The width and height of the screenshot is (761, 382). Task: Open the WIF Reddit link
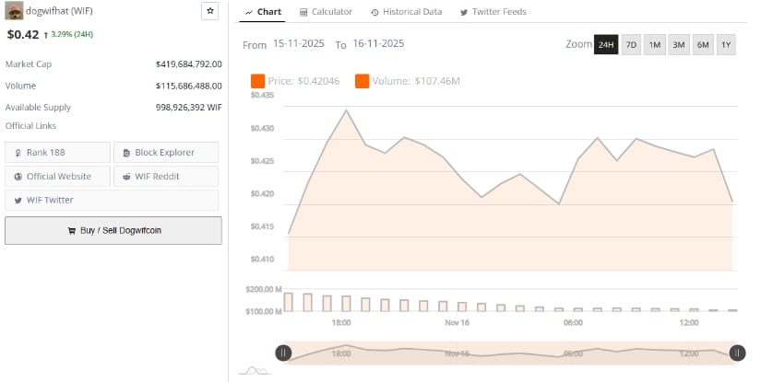166,176
